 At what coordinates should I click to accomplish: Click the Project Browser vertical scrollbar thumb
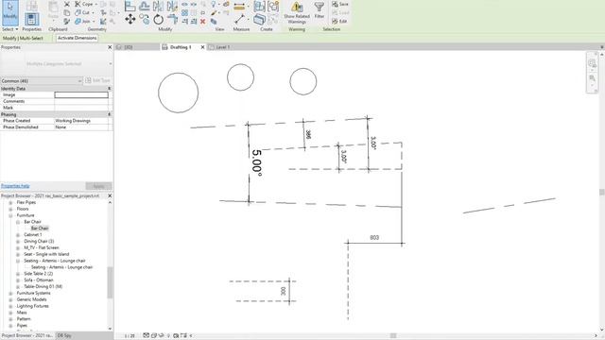click(x=110, y=282)
